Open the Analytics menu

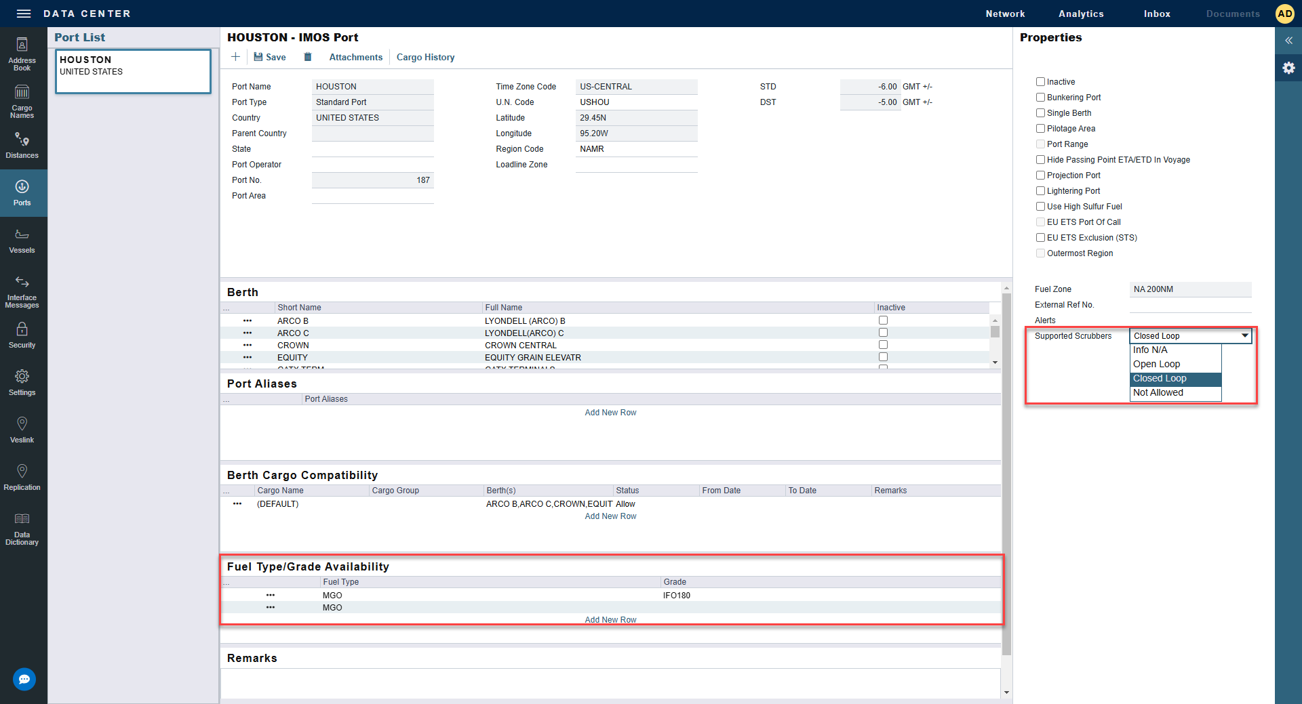click(1081, 14)
